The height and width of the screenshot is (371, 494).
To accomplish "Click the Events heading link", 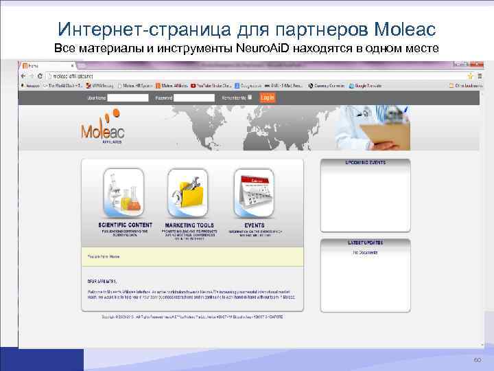I will tap(255, 225).
